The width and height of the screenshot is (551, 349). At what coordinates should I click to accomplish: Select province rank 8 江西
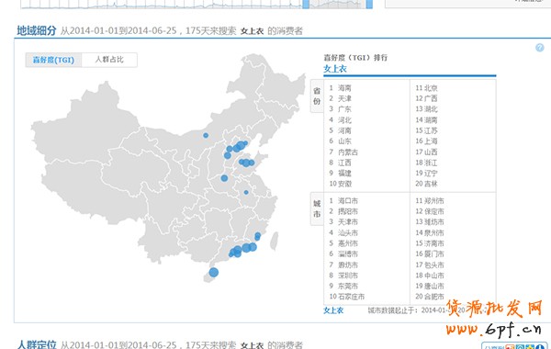click(340, 163)
